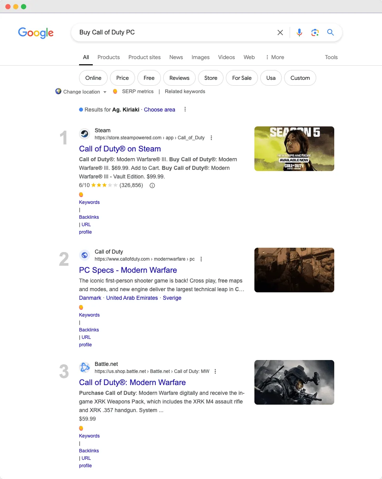Open the More tabs dropdown
Screen dimensions: 382x479
[274, 57]
